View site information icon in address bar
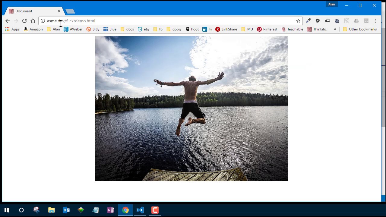Image resolution: width=386 pixels, height=217 pixels. point(43,21)
